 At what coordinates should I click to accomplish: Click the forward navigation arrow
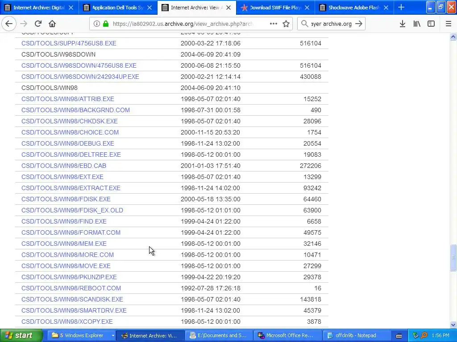tap(24, 24)
